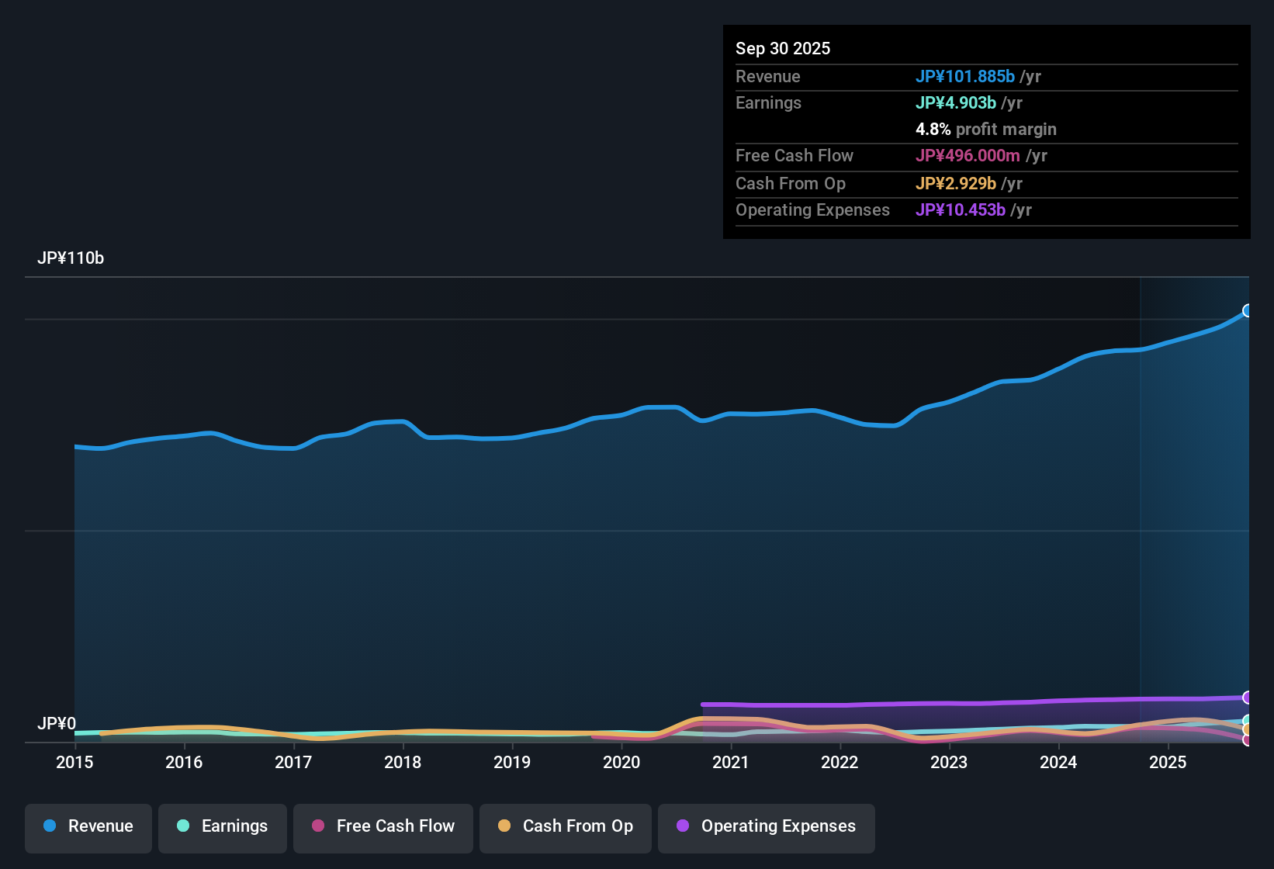Toggle the Revenue series visibility
The image size is (1274, 869).
[88, 826]
